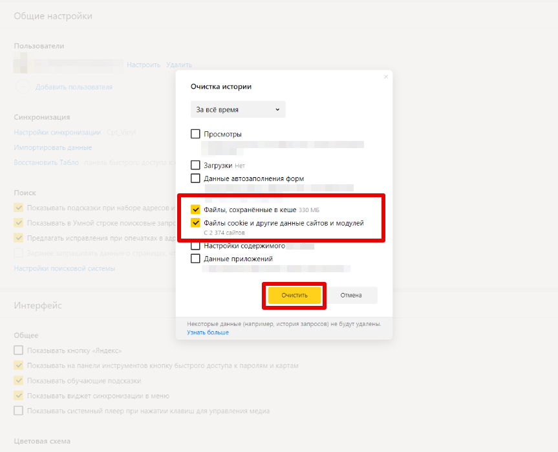Tick the Данные приложений checkbox
This screenshot has height=452, width=558.
(x=195, y=259)
